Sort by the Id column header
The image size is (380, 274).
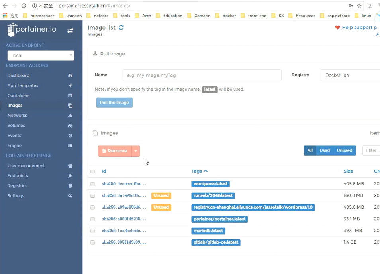[104, 171]
